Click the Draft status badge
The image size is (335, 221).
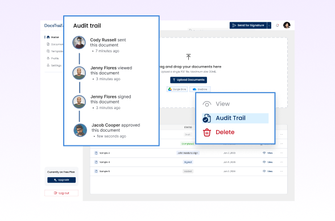pos(188,135)
